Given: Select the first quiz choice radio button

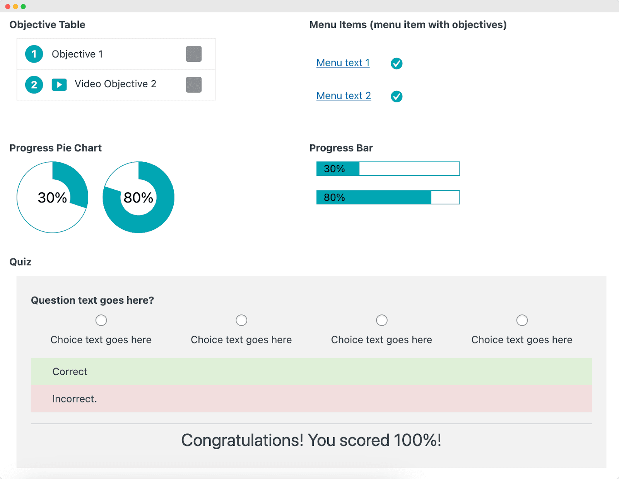Looking at the screenshot, I should click(x=101, y=320).
